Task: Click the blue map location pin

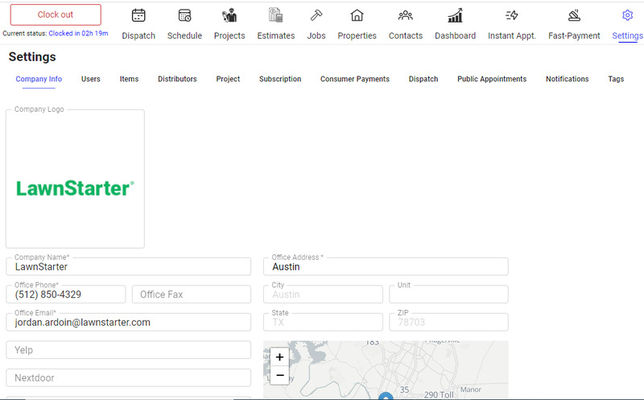Action: 386,396
